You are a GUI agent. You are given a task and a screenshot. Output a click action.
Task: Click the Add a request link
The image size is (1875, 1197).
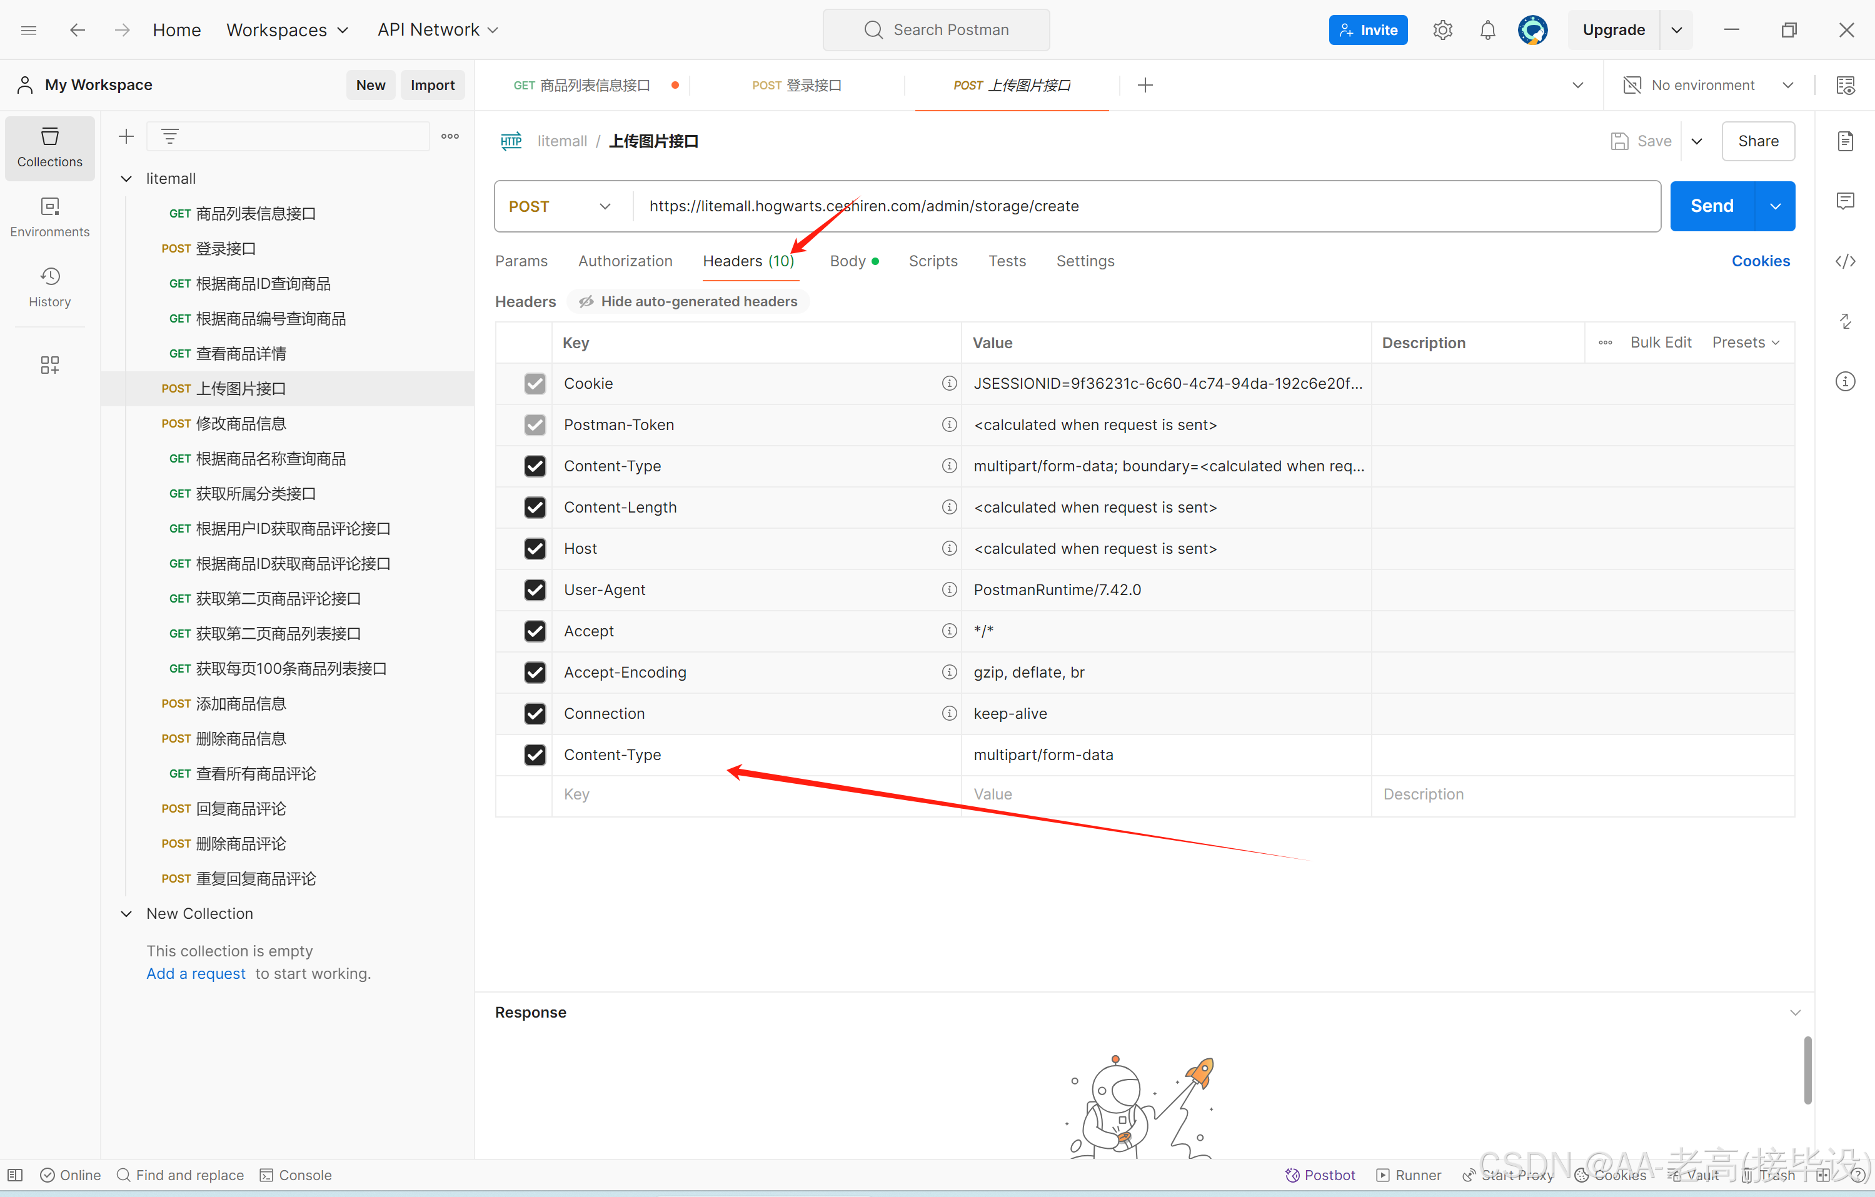[196, 973]
